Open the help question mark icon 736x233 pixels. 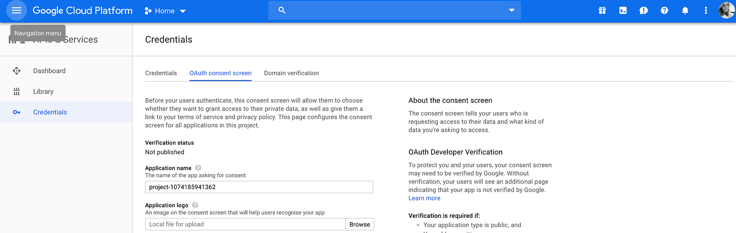pyautogui.click(x=664, y=10)
